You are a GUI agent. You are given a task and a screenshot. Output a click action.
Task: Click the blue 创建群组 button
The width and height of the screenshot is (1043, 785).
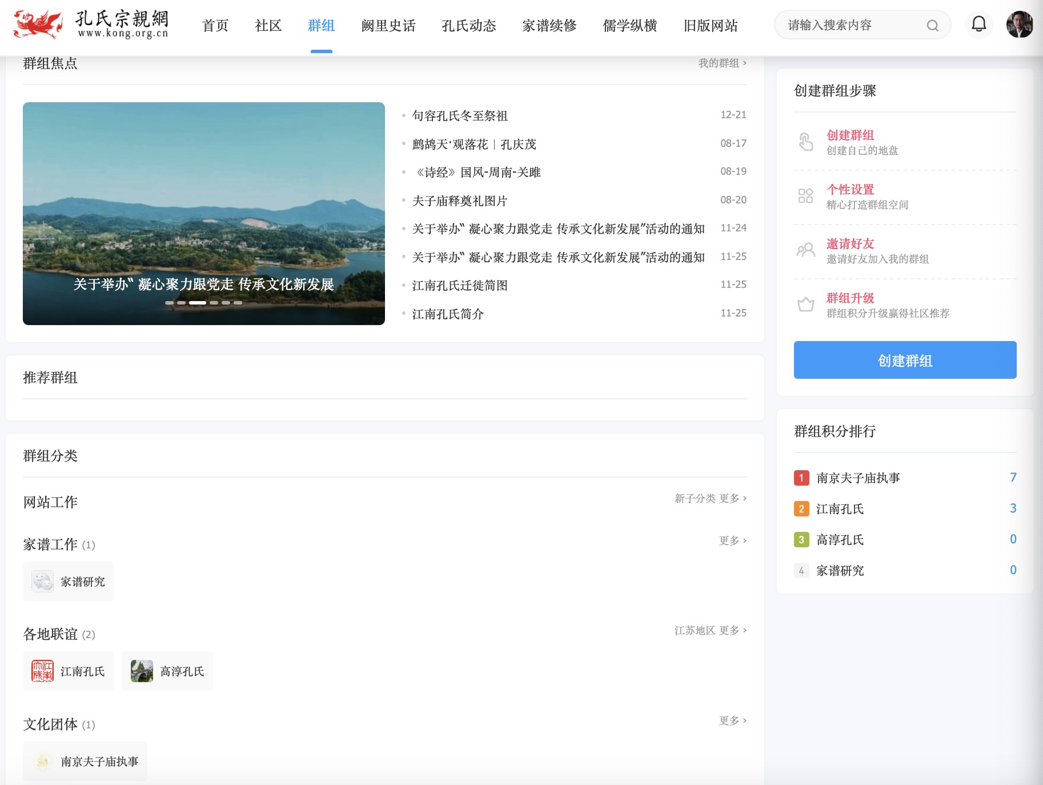click(x=905, y=360)
